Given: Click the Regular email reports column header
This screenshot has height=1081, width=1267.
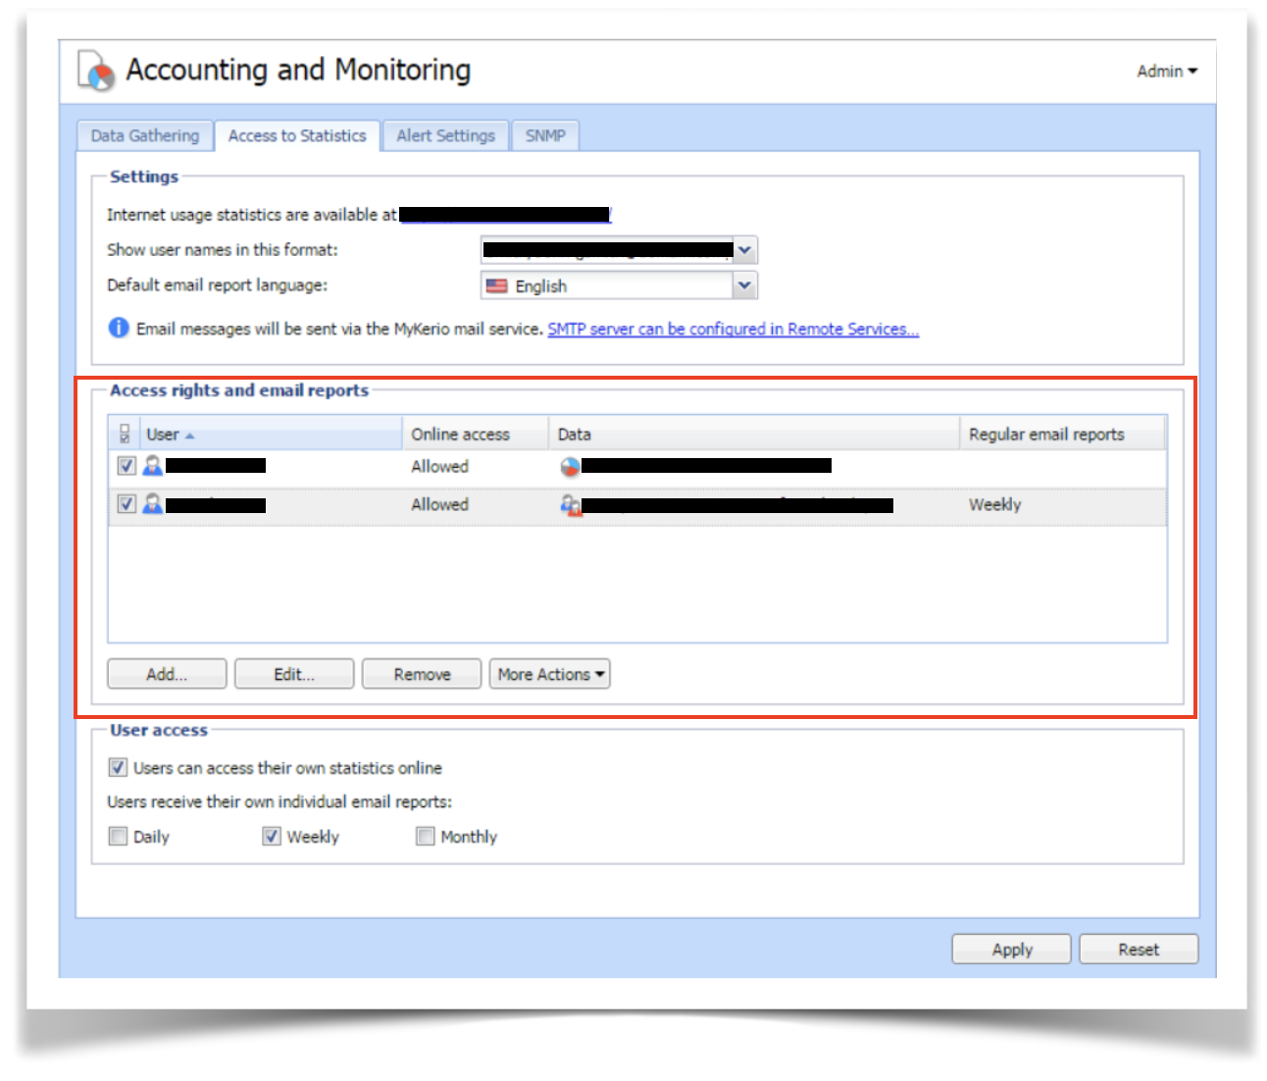Looking at the screenshot, I should coord(1062,434).
